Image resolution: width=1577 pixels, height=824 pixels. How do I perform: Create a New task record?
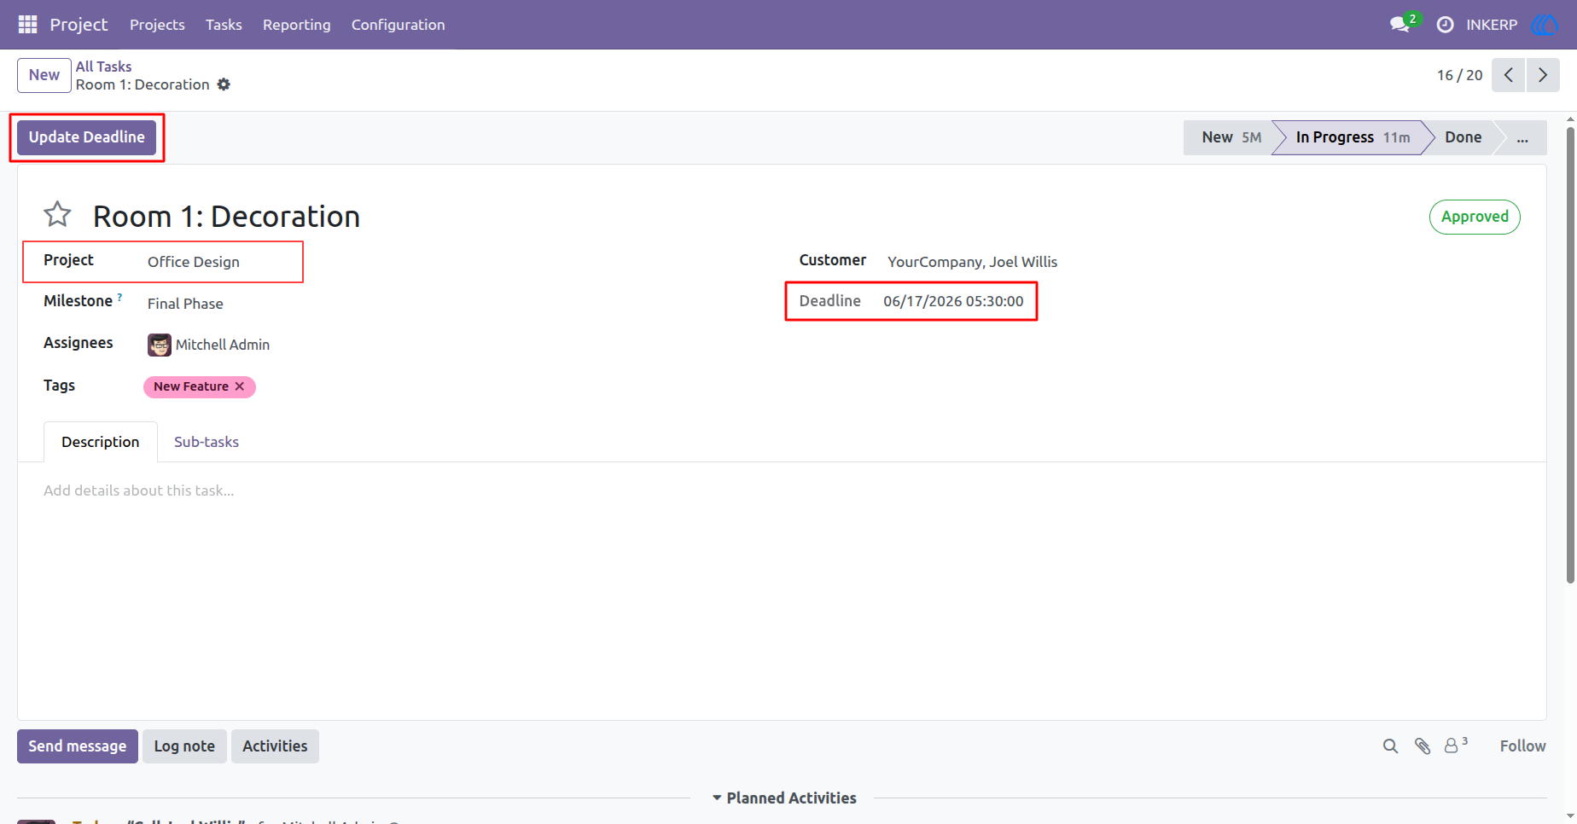coord(44,75)
